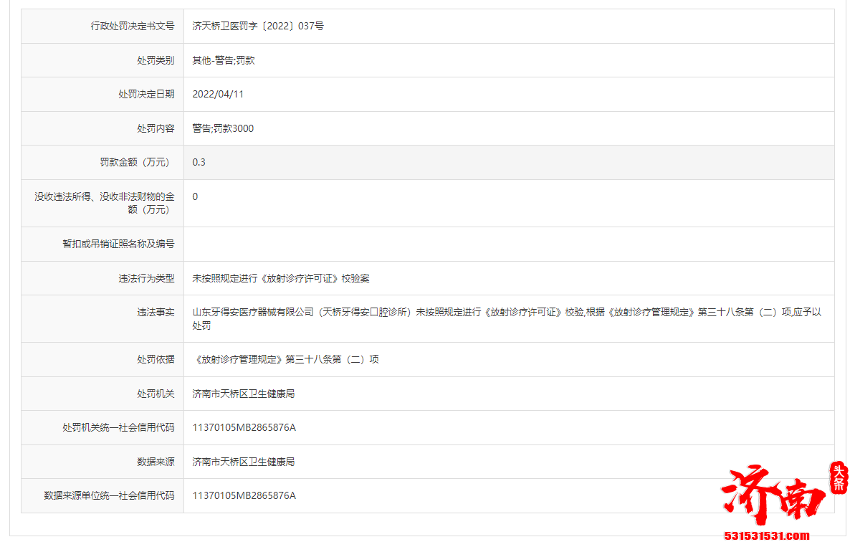The image size is (855, 547).
Task: Click the 没收违法所得 label cell
Action: (x=105, y=203)
